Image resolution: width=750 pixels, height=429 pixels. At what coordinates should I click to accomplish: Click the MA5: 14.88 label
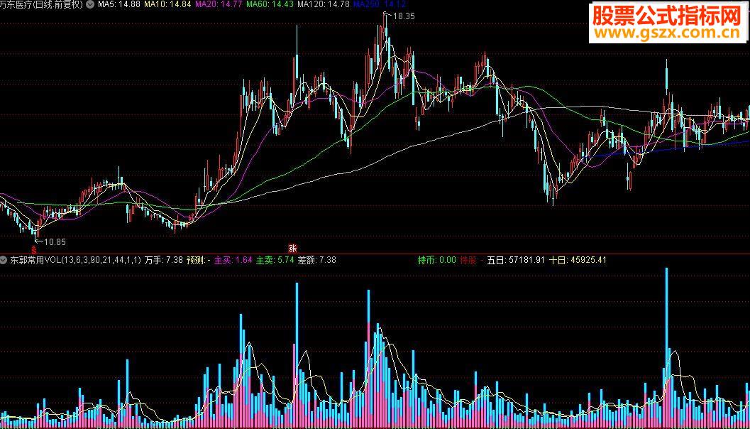pyautogui.click(x=118, y=5)
